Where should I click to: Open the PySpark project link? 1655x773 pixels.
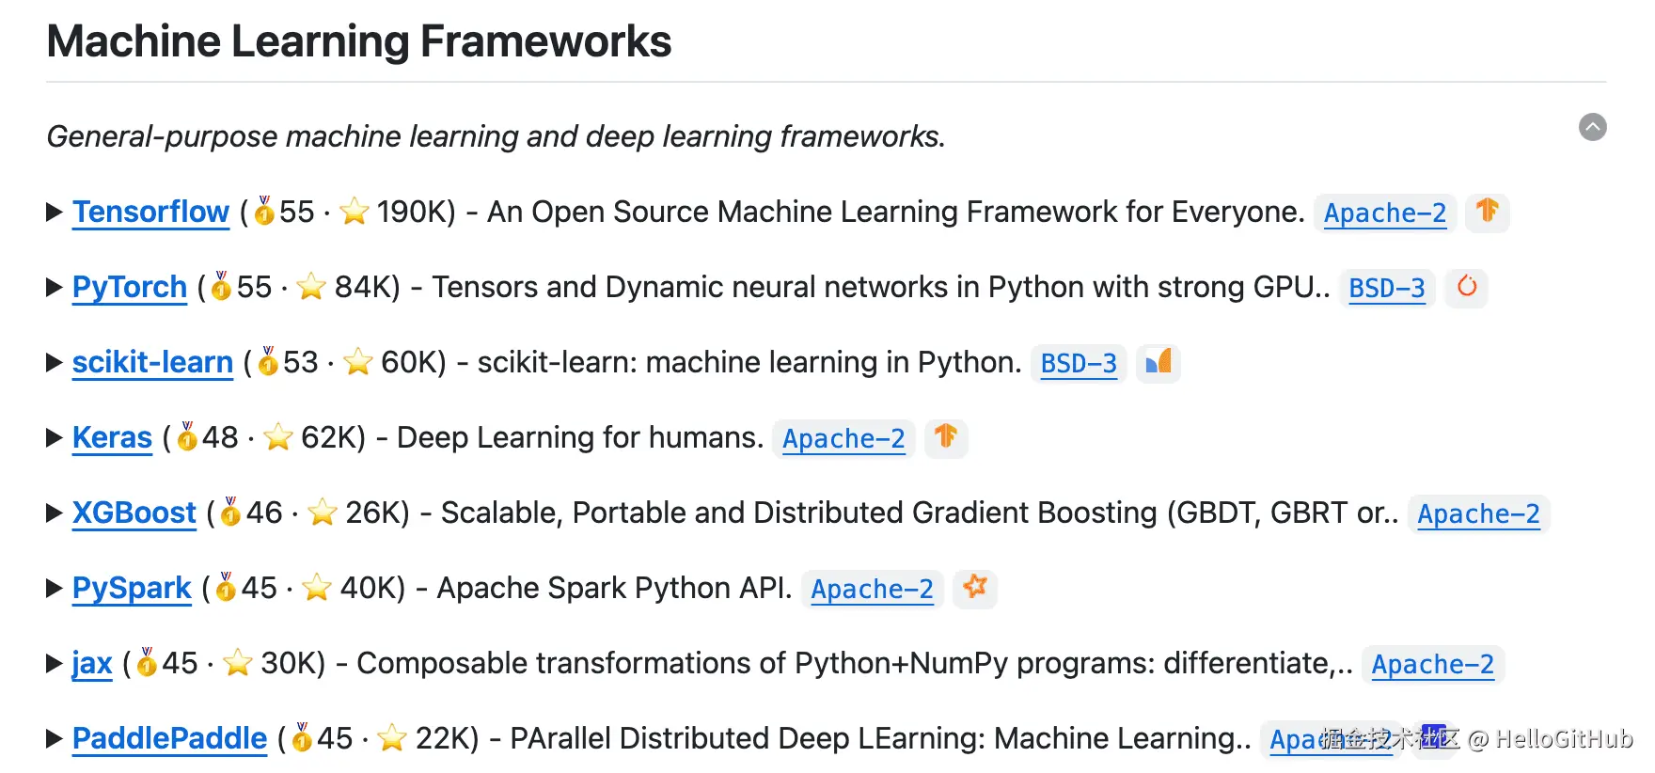pos(133,589)
